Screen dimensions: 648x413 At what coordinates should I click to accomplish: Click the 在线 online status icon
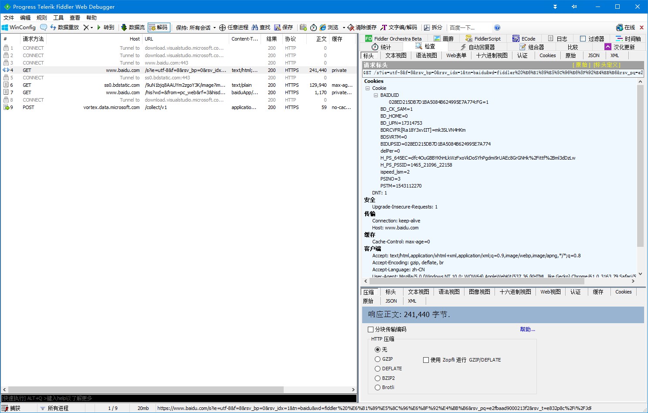point(619,27)
